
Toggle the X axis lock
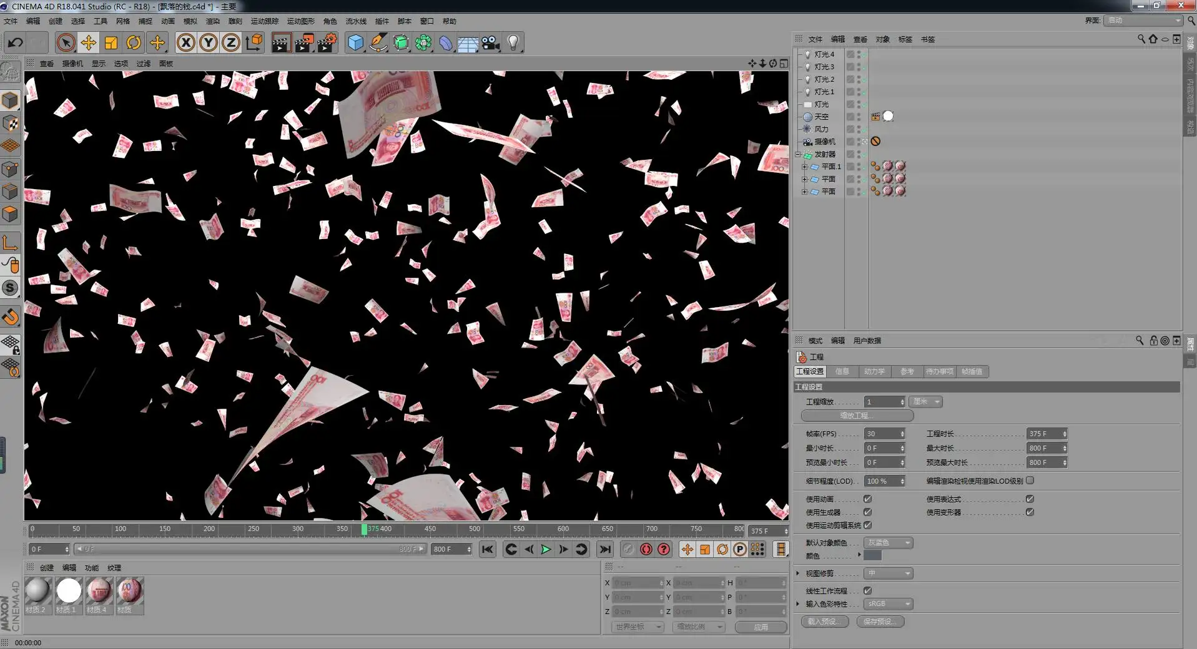click(185, 42)
